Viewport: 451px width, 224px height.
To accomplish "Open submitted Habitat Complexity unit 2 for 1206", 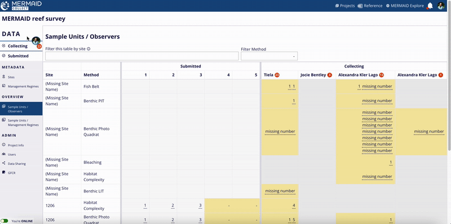I will click(173, 205).
